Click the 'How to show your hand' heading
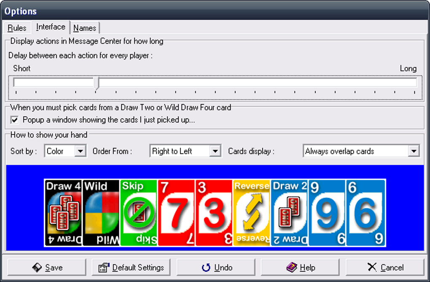The image size is (430, 282). pos(49,135)
